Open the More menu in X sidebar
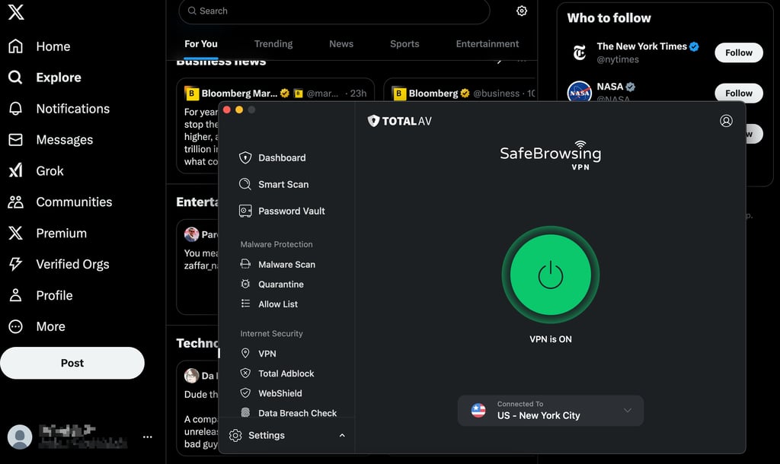Viewport: 780px width, 464px height. coord(37,326)
